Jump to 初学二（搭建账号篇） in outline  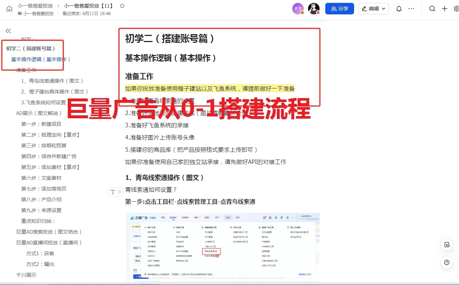click(x=31, y=49)
